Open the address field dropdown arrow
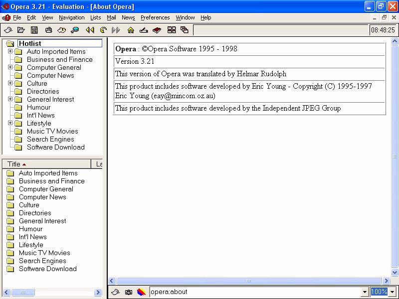399x299 pixels. 365,292
